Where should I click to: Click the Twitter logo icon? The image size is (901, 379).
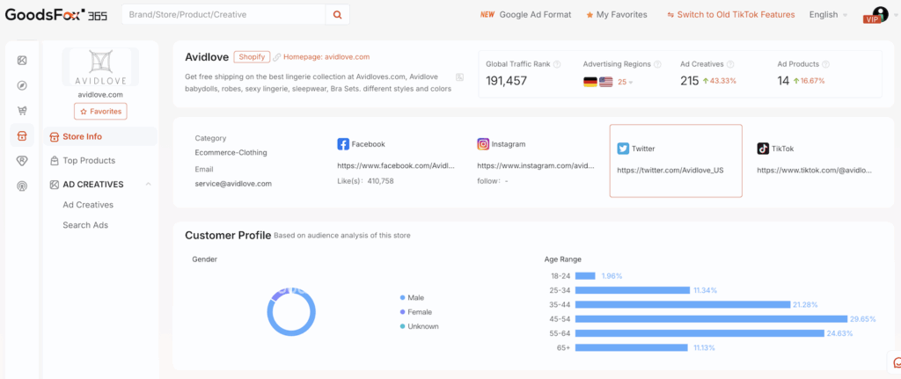coord(623,149)
